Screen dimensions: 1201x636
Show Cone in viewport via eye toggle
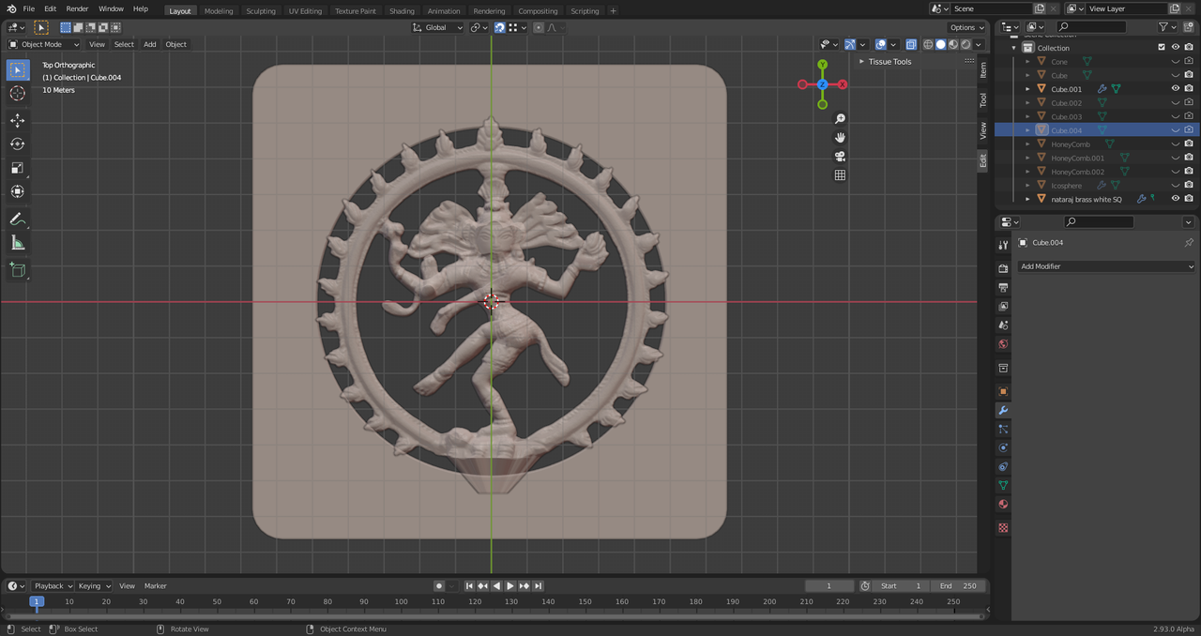[x=1176, y=61]
